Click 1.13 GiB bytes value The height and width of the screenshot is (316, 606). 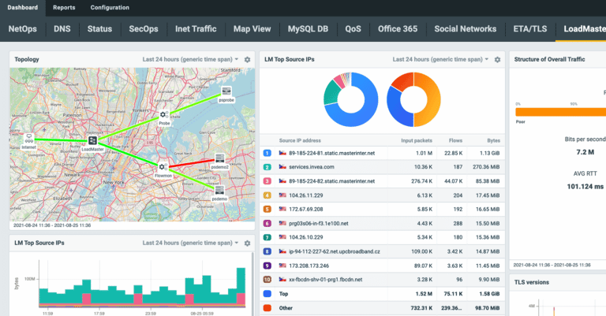[x=490, y=153]
